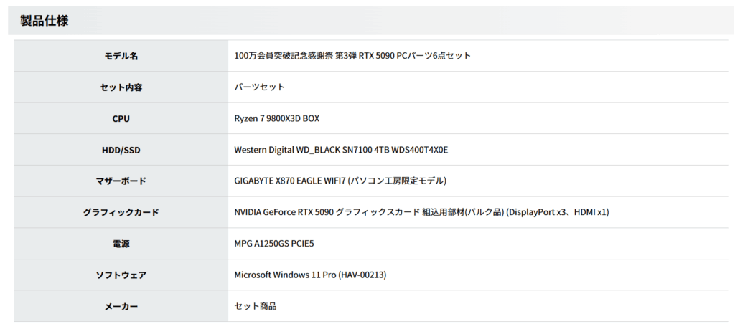Click the セット内容 row header
Viewport: 735px width, 324px height.
pyautogui.click(x=121, y=87)
